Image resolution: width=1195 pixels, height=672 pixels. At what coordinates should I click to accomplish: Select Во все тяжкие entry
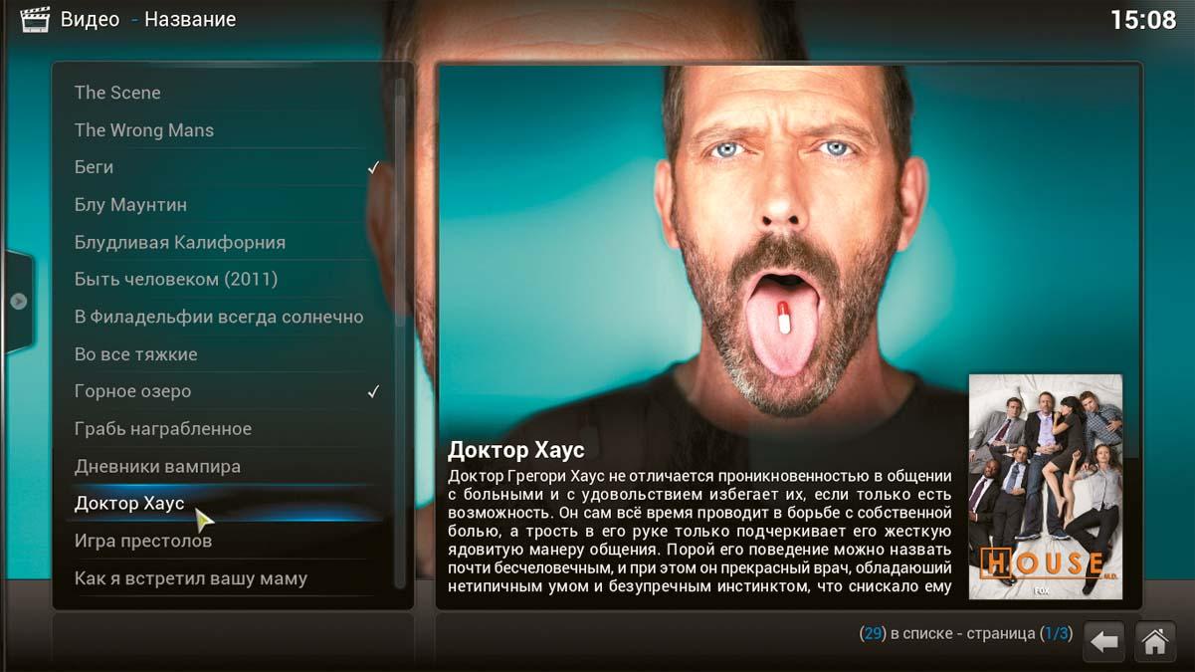pyautogui.click(x=135, y=354)
